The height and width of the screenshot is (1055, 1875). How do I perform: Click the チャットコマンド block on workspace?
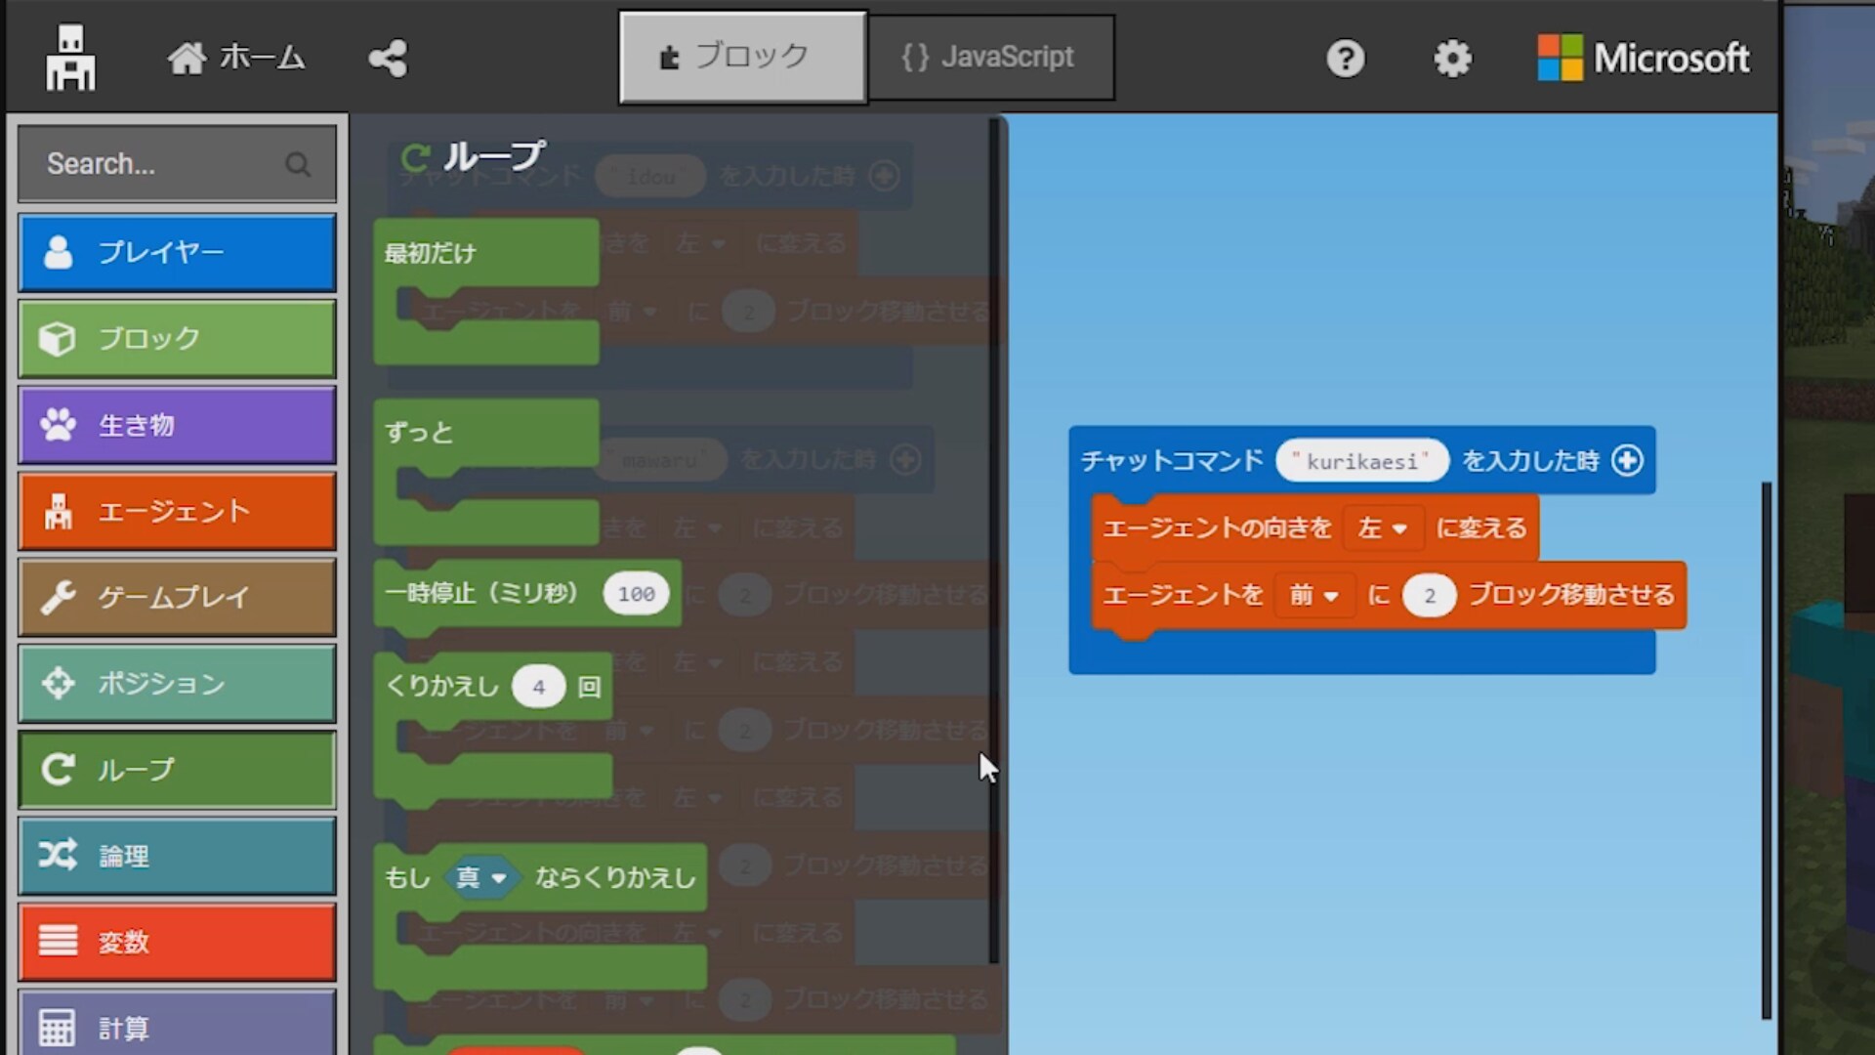pos(1172,460)
